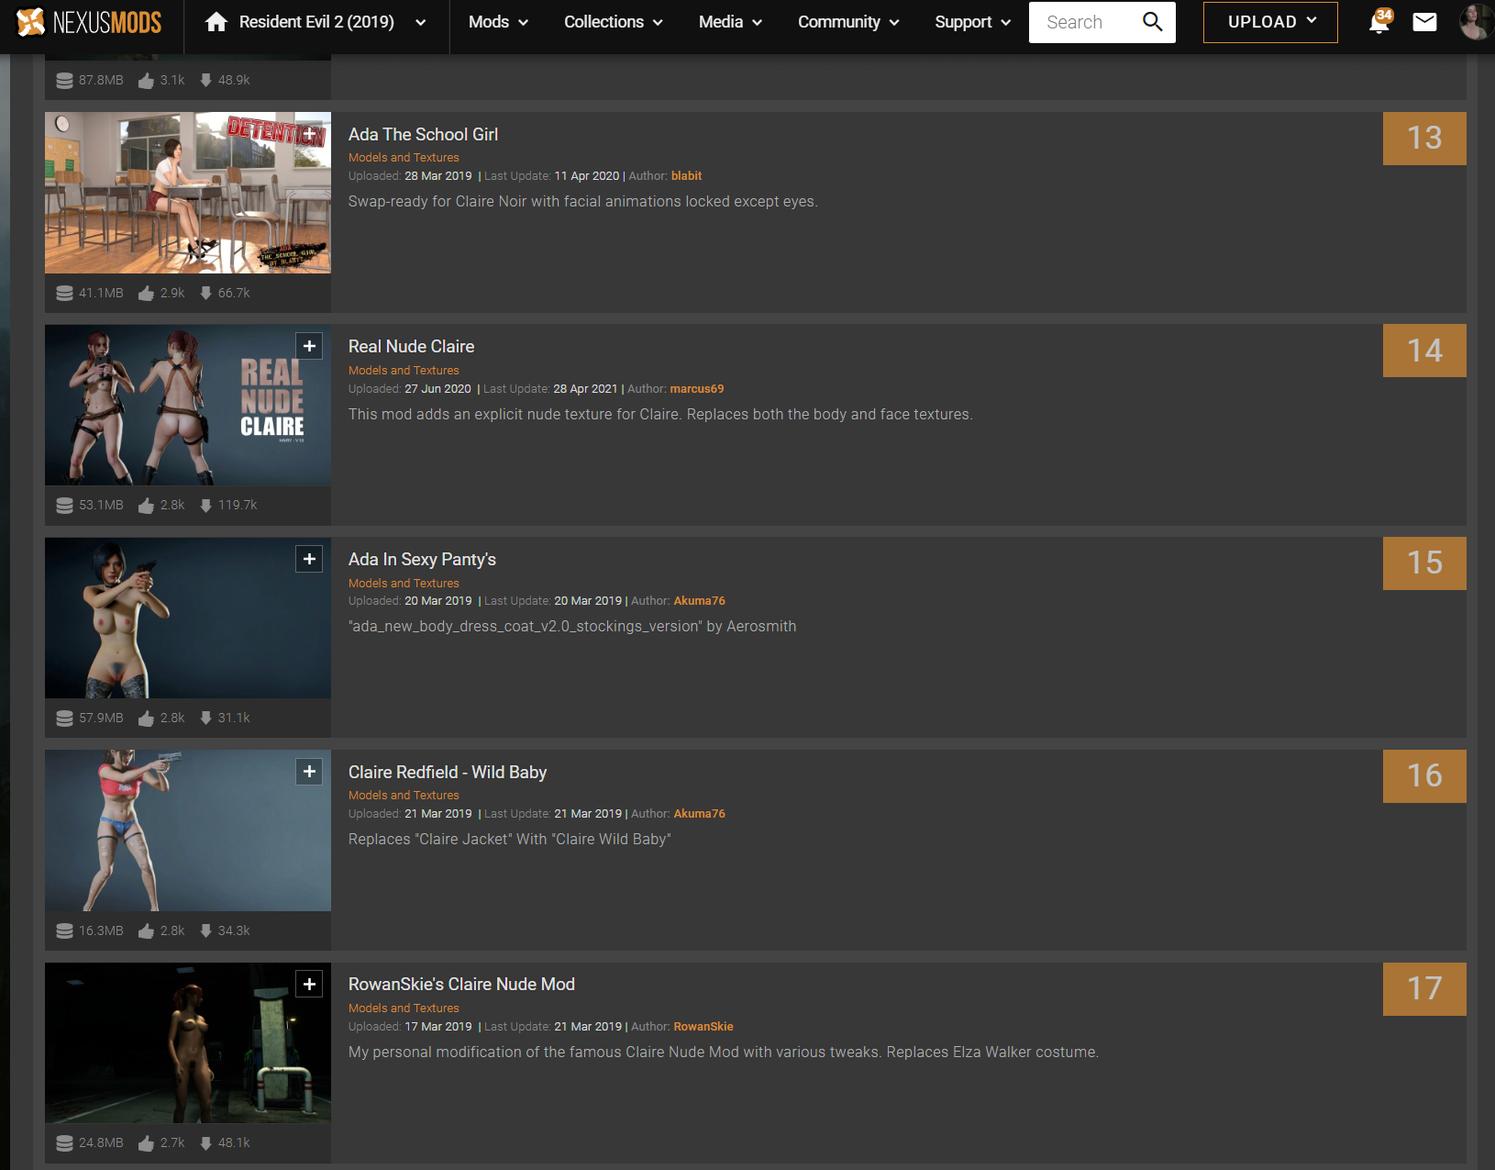Focus the Search input field

point(1082,22)
